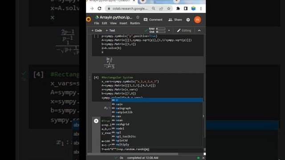Viewport: 285px width, 160px height.
Task: Click the Y=a+b*X**2+np.random.randn(m) line
Action: pyautogui.click(x=125, y=149)
